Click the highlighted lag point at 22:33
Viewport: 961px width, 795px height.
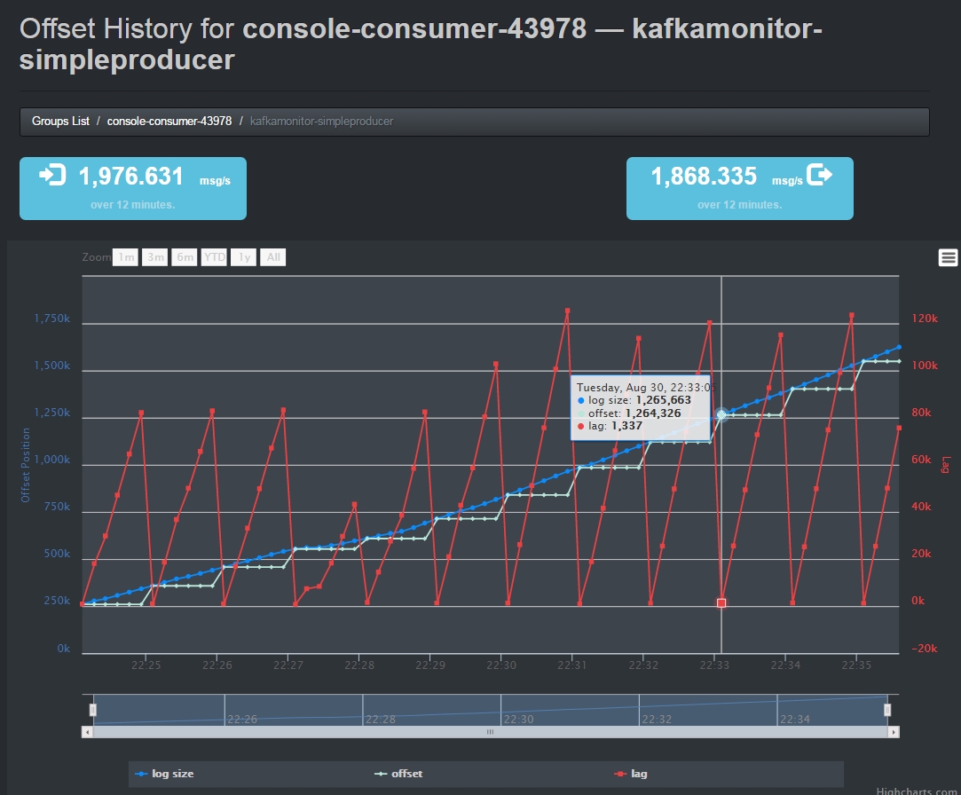pyautogui.click(x=721, y=603)
